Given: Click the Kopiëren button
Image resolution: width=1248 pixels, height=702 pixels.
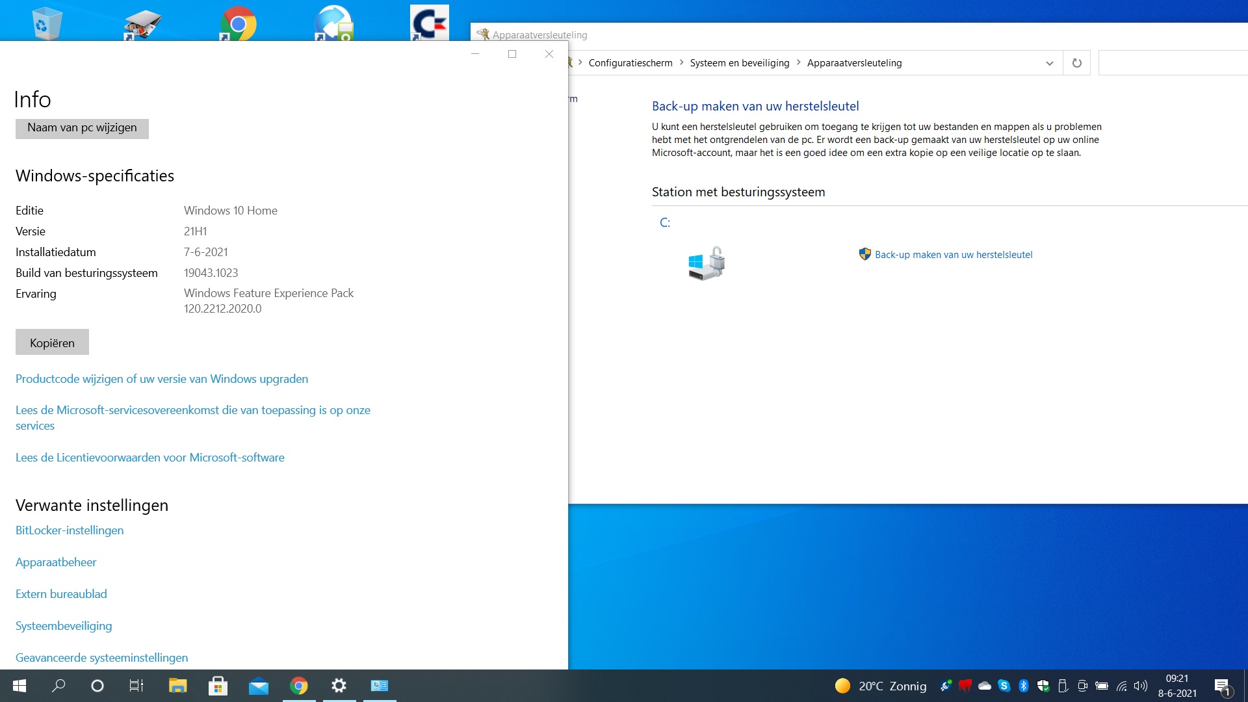Looking at the screenshot, I should [52, 343].
